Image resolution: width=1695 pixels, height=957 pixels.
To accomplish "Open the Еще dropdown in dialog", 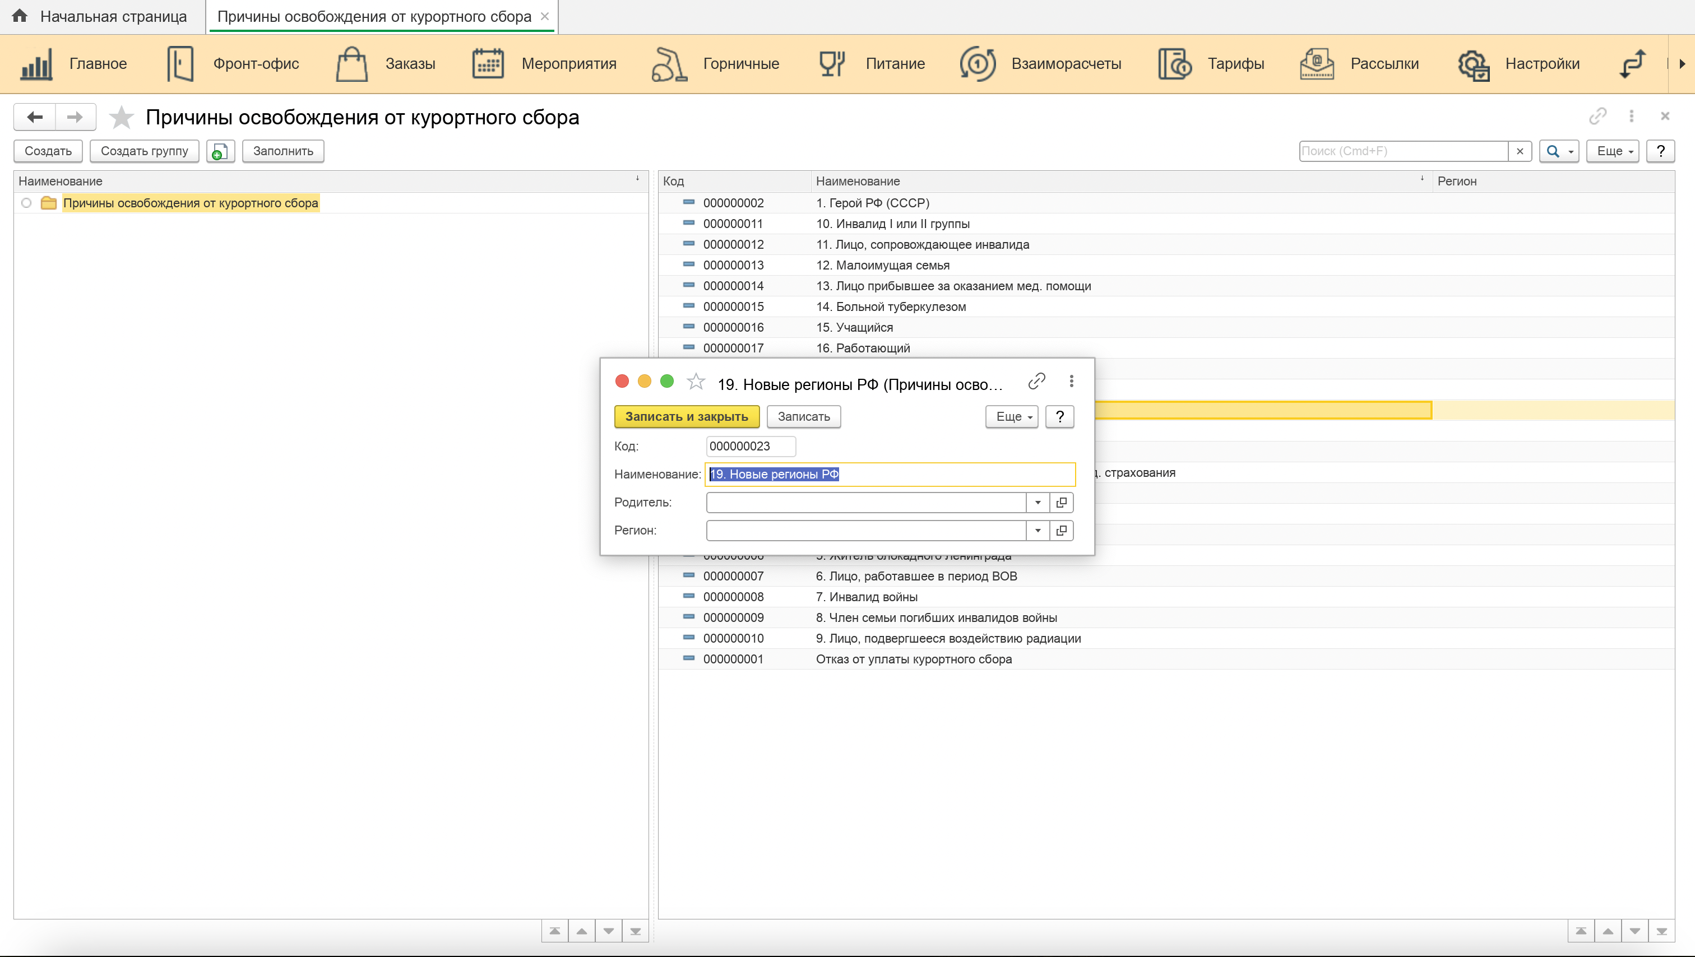I will click(x=1011, y=417).
